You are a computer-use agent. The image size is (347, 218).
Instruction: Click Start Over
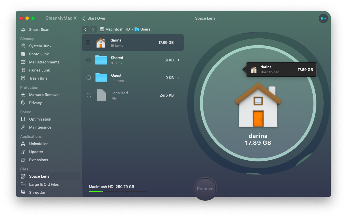click(94, 18)
